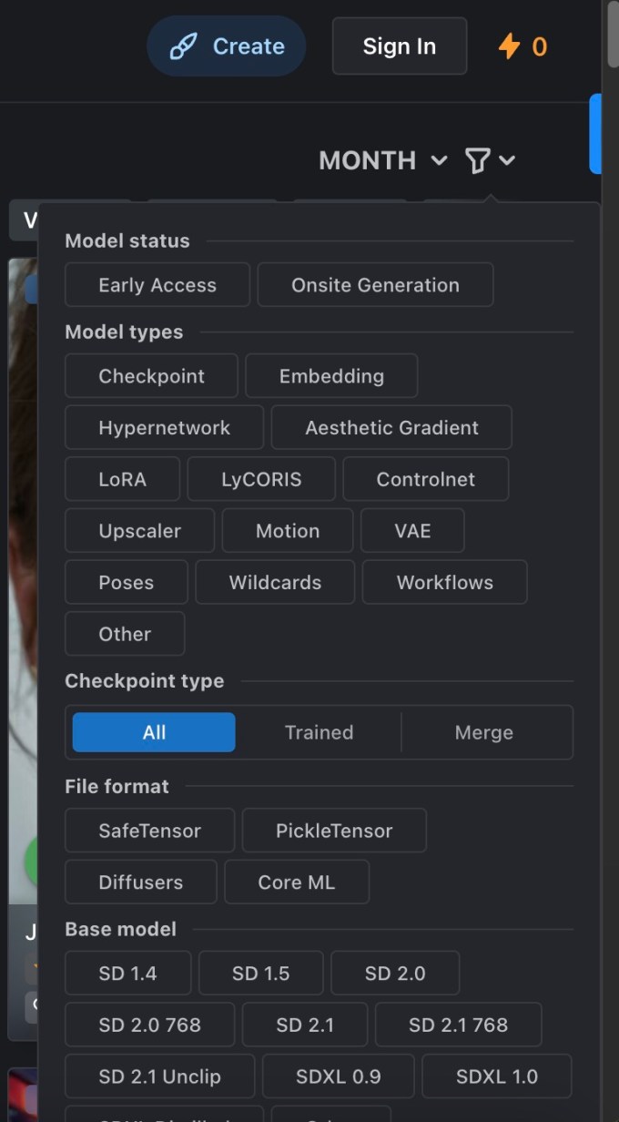619x1122 pixels.
Task: Expand the MONTH time period dropdown
Action: tap(382, 161)
